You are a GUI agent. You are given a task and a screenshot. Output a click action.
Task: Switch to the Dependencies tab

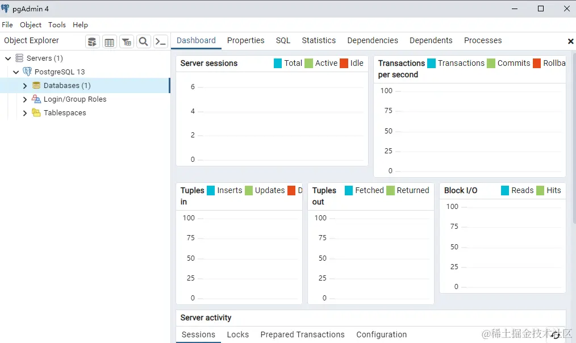tap(373, 40)
